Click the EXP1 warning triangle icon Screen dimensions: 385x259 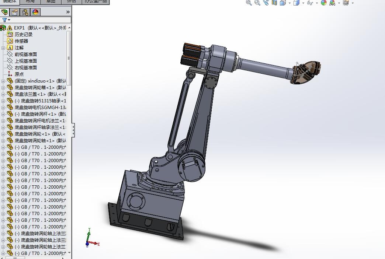(x=10, y=28)
